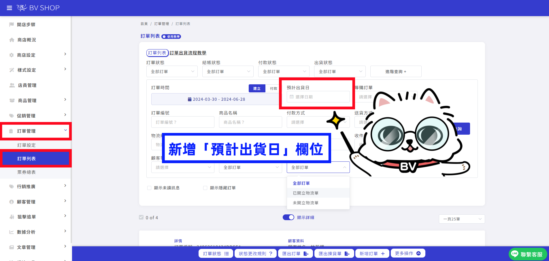Open the 出貨狀態 dropdown
The width and height of the screenshot is (549, 261).
pyautogui.click(x=340, y=71)
